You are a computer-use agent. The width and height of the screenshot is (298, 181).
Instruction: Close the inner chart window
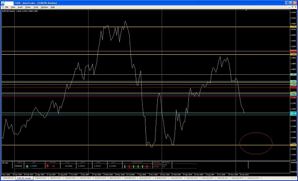[x=296, y=7]
